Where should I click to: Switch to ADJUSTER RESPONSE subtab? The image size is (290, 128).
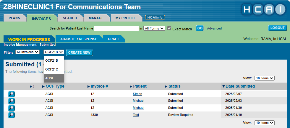coord(79,39)
